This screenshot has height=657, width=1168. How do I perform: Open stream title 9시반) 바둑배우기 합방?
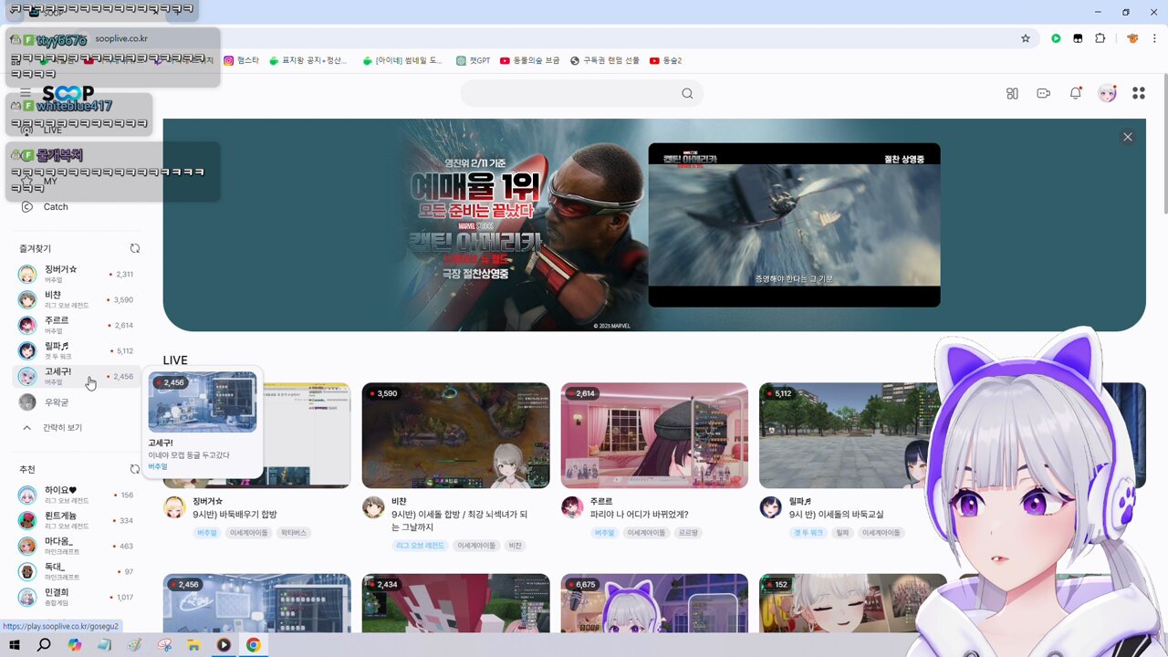pos(235,515)
